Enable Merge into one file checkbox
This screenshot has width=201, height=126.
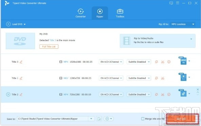tap(143, 119)
